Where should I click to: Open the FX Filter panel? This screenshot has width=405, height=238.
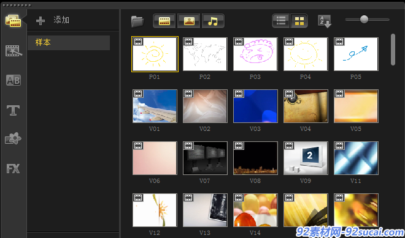13,169
